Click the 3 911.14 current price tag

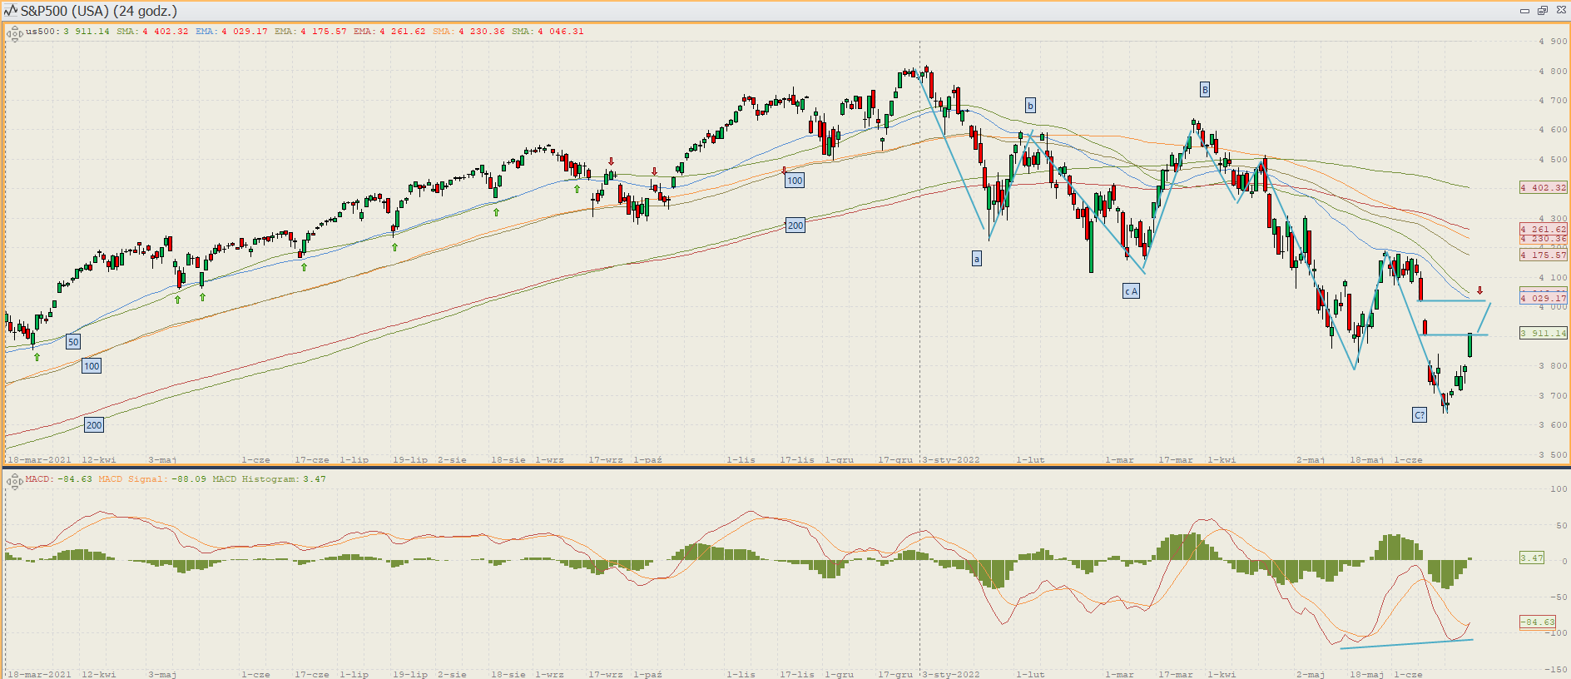tap(1543, 333)
